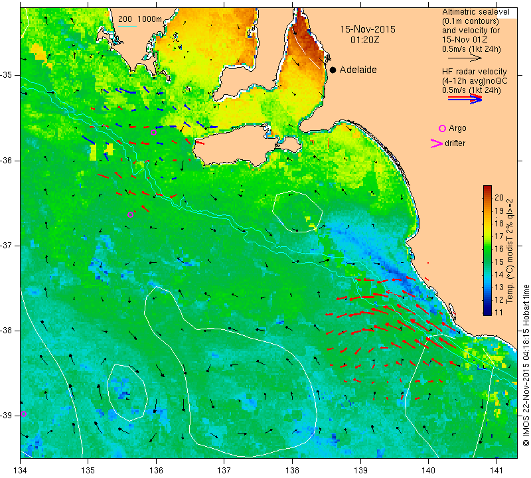
Task: Click the latitude axis label -35
Action: [6, 75]
